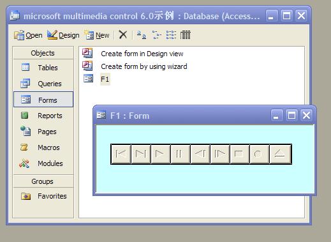Screen dimensions: 331x242
Task: Select the F1 form entry
Action: tap(105, 79)
